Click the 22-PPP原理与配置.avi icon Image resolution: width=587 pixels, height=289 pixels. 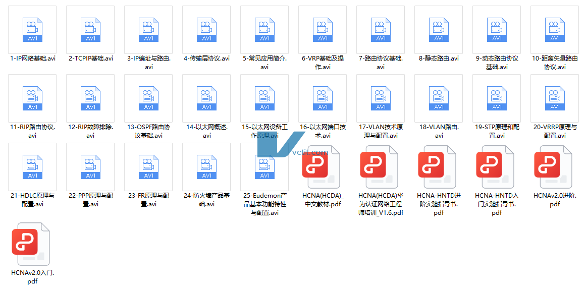90,167
